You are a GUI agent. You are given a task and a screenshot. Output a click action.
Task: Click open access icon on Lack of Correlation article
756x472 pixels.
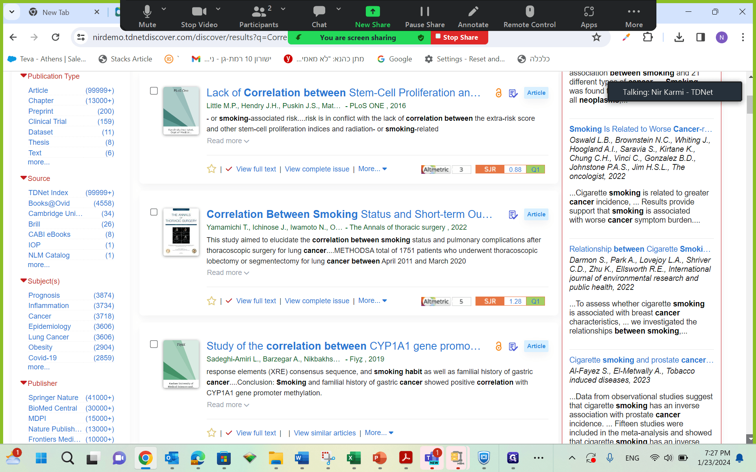click(498, 93)
